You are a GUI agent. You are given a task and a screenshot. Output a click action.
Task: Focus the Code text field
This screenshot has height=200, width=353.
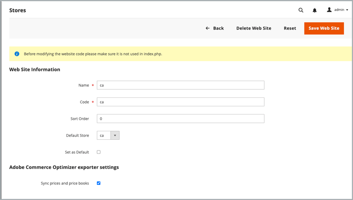tap(180, 102)
